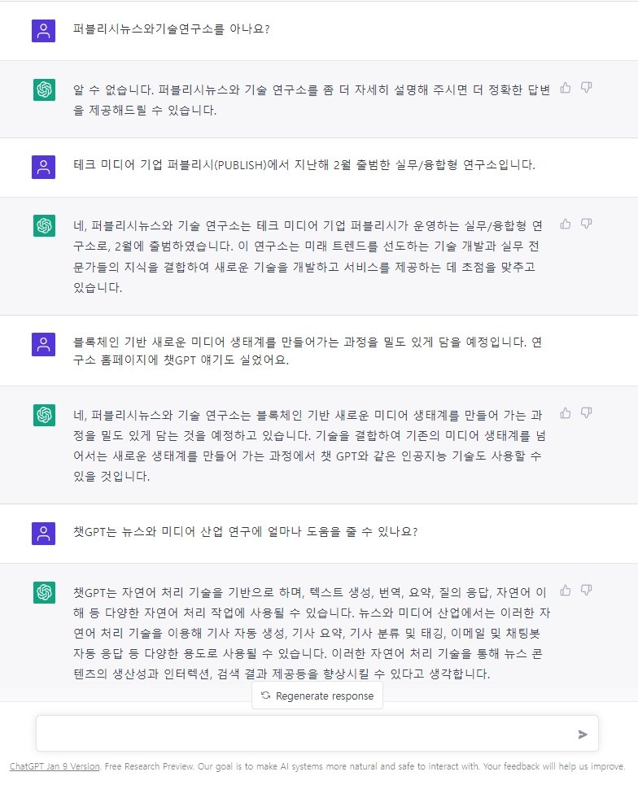Thumbs up the first ChatGPT reply

coord(566,88)
